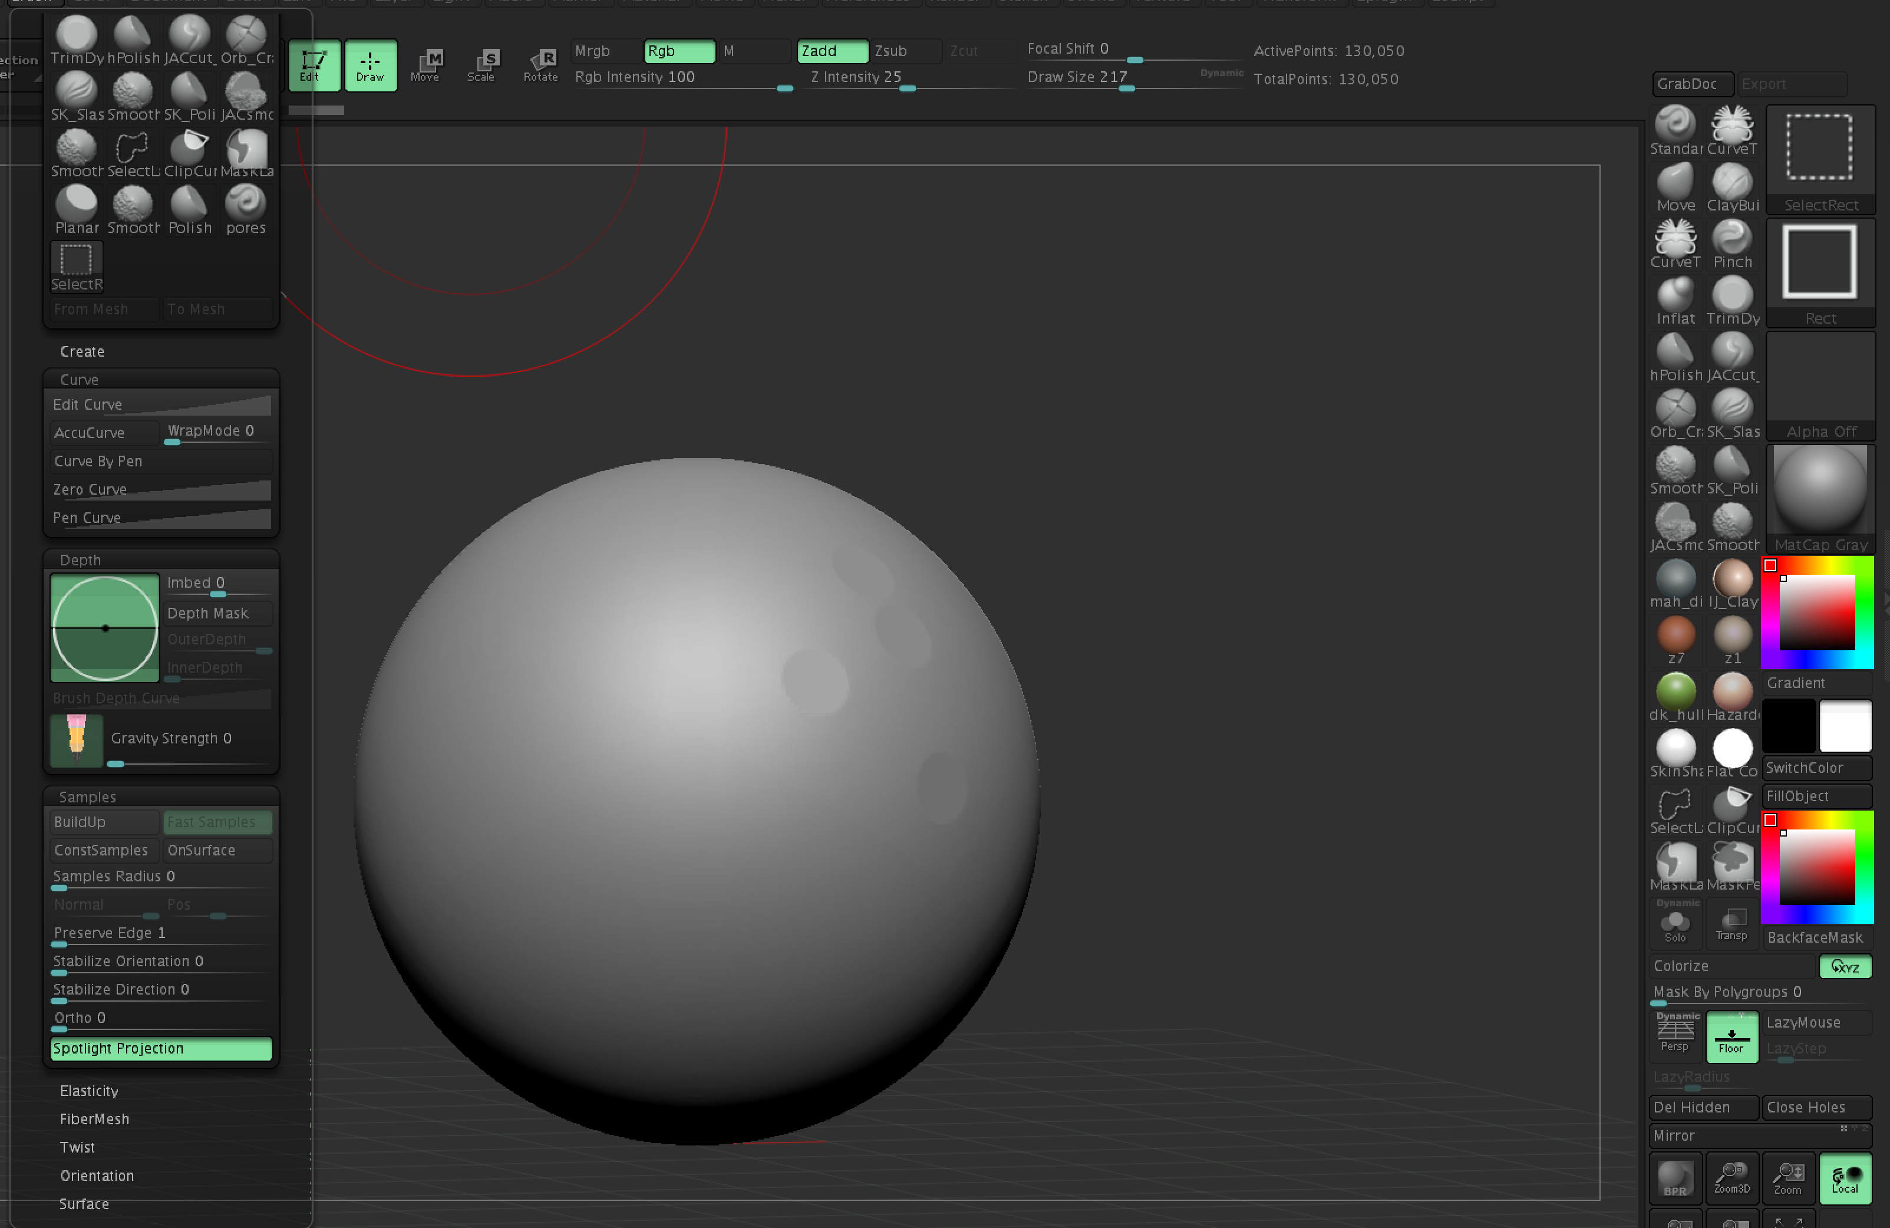Enable Zsub sculpt mode
Image resolution: width=1890 pixels, height=1228 pixels.
tap(906, 51)
